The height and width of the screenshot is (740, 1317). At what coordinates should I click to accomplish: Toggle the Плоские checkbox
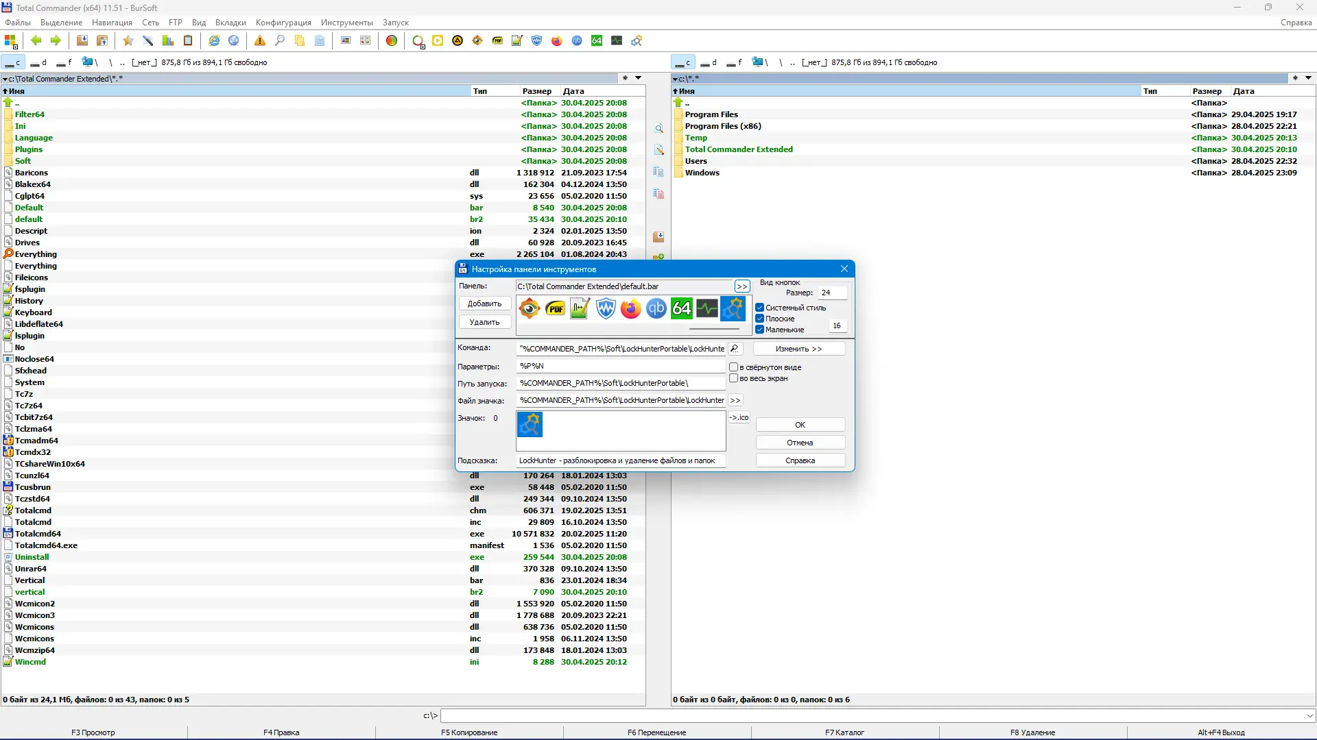coord(759,319)
